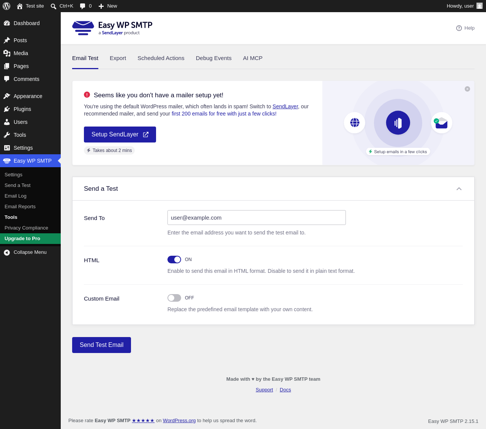Click the Collapse Menu arrow icon
The width and height of the screenshot is (486, 429).
(x=7, y=252)
